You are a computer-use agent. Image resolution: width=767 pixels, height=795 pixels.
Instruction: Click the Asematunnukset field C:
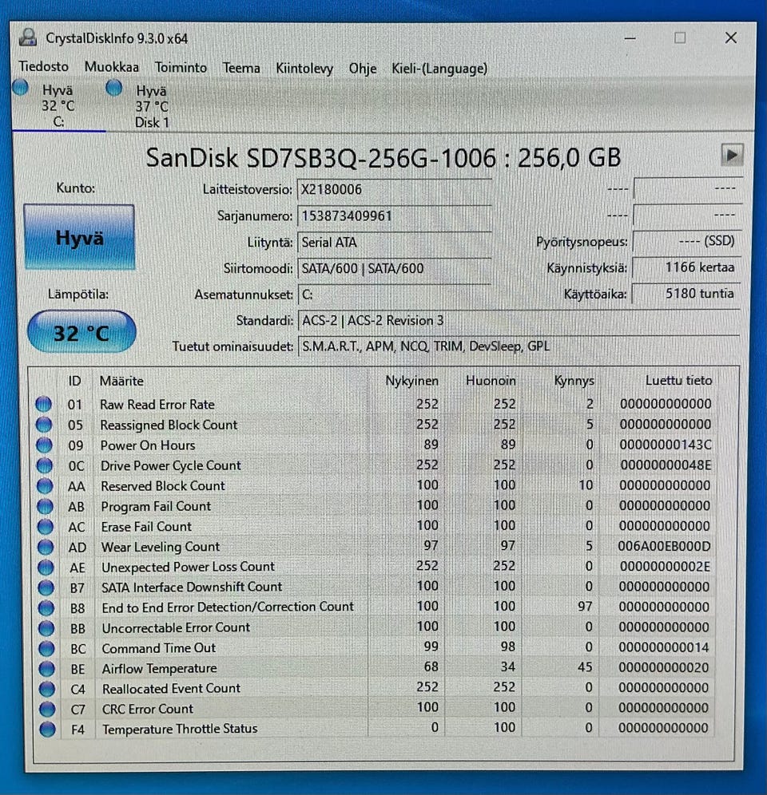[x=395, y=295]
